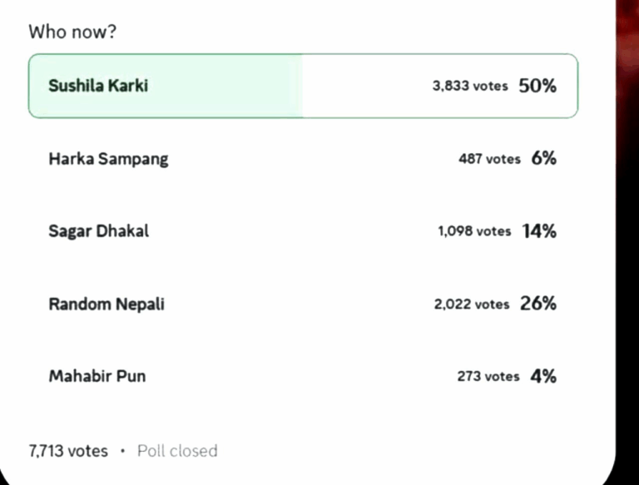The image size is (639, 485).
Task: Pick the Random Nepali poll option
Action: pos(106,304)
